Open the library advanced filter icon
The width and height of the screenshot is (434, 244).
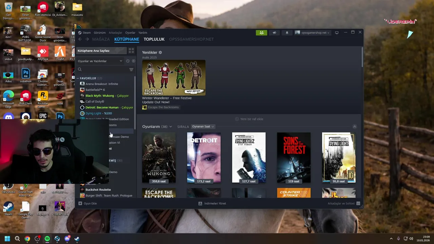[131, 69]
